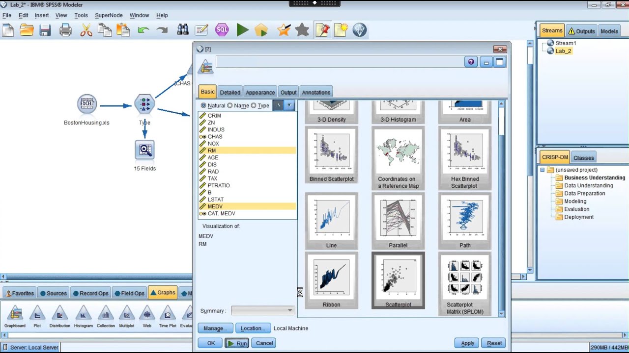The width and height of the screenshot is (629, 353).
Task: Select the Multiplot node in the palette
Action: coord(127,316)
